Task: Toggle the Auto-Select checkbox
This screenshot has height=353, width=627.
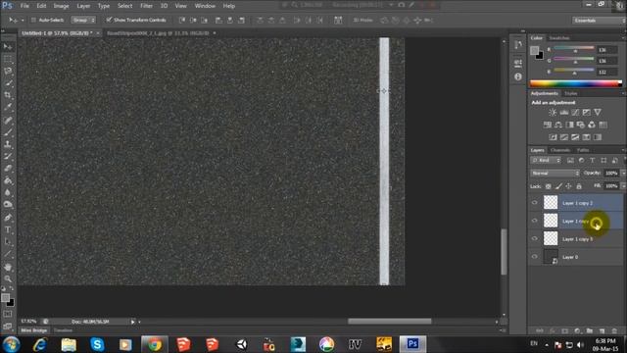Action: [33, 20]
